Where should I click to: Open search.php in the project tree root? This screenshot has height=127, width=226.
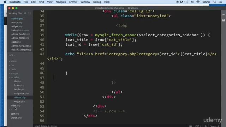pos(16,118)
